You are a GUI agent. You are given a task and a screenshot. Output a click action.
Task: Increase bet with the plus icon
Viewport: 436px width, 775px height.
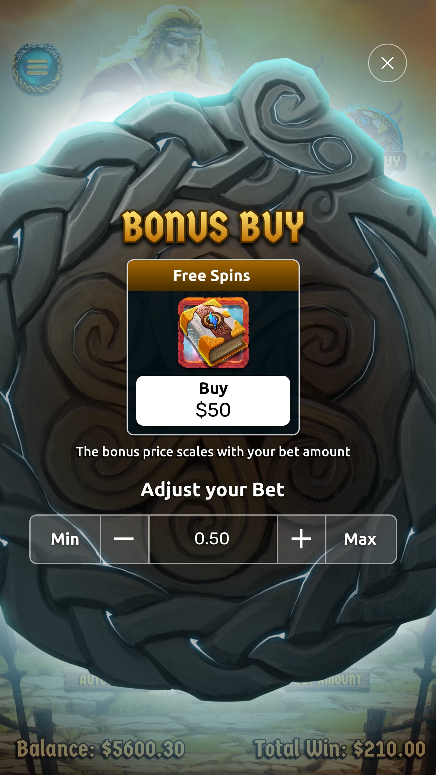[x=301, y=539]
